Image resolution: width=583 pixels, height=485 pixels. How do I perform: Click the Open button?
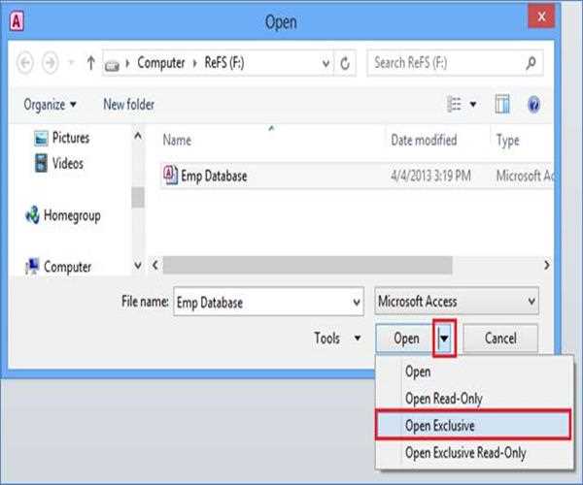click(x=404, y=339)
